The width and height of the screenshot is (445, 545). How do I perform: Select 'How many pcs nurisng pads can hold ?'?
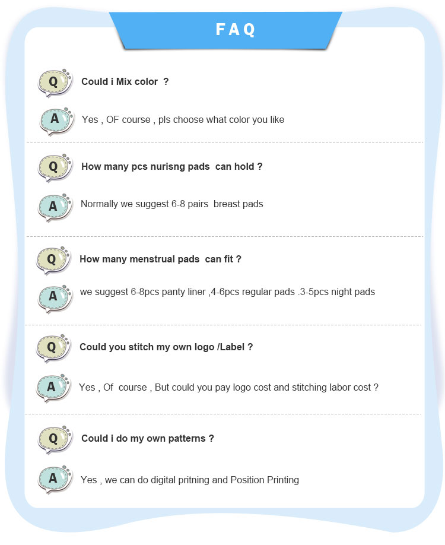172,167
